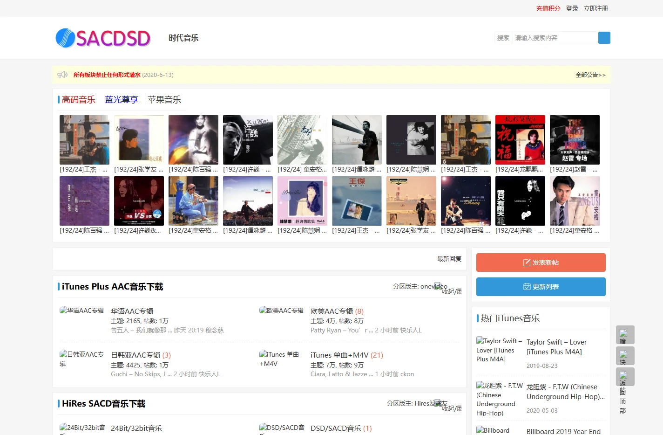This screenshot has width=663, height=435.
Task: Open the DSD/SACD音乐 forum title
Action: [x=336, y=428]
